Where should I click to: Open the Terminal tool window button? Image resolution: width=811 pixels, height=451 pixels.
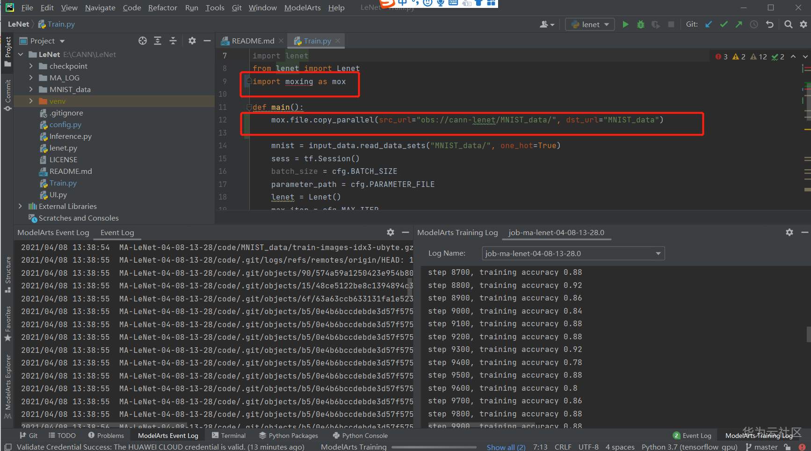[229, 436]
